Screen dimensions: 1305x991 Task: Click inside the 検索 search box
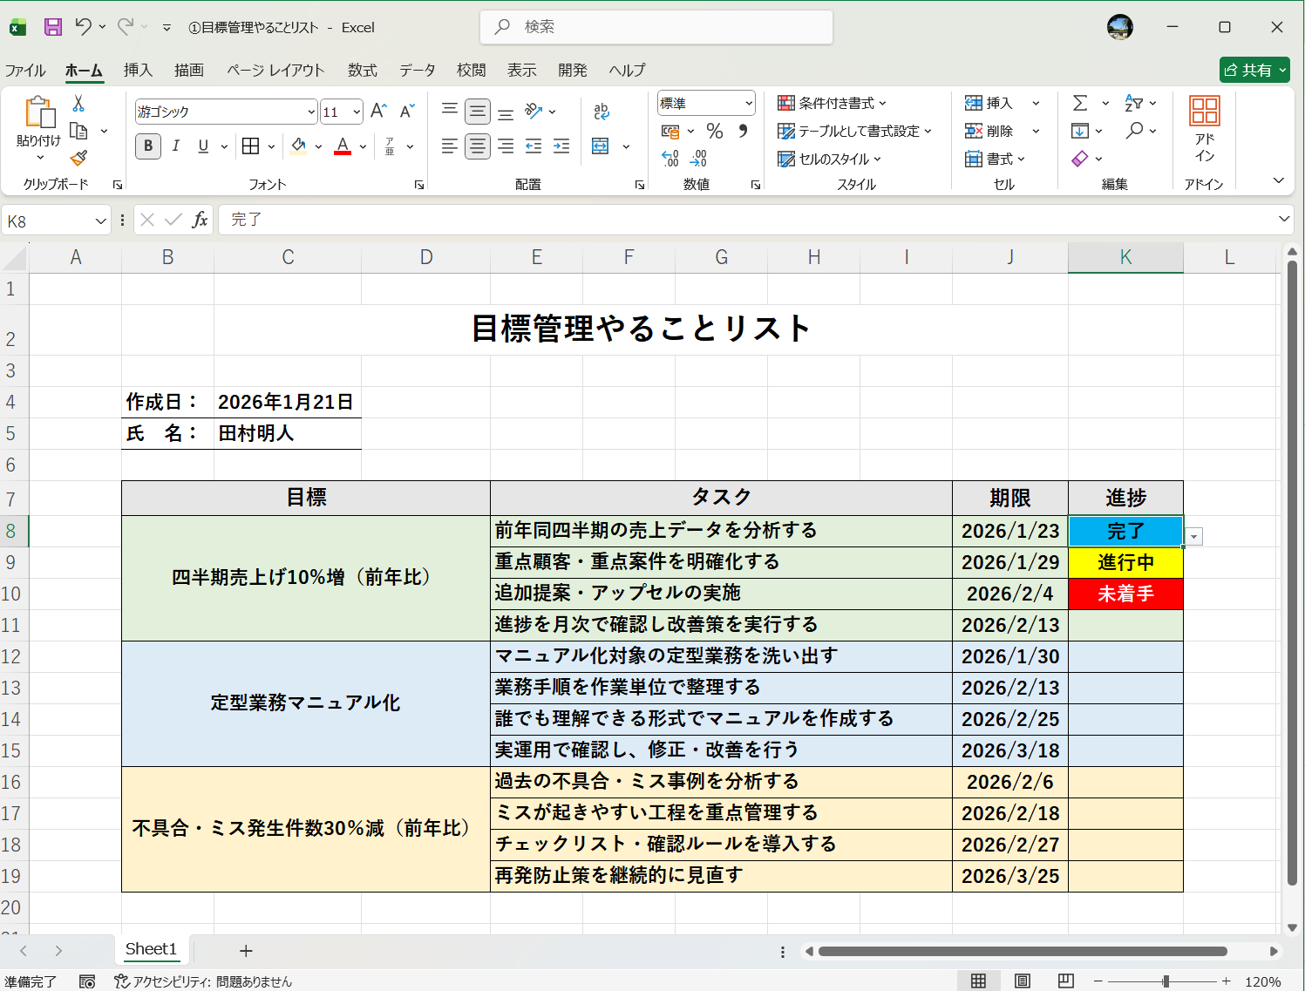pos(656,27)
